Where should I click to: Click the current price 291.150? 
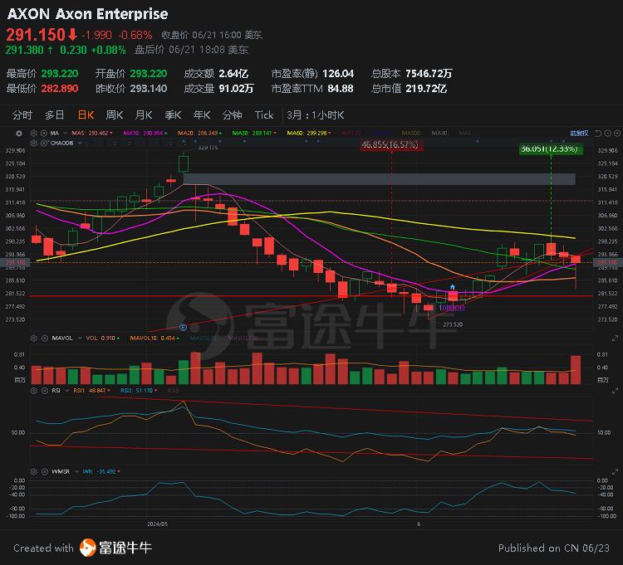pos(36,35)
